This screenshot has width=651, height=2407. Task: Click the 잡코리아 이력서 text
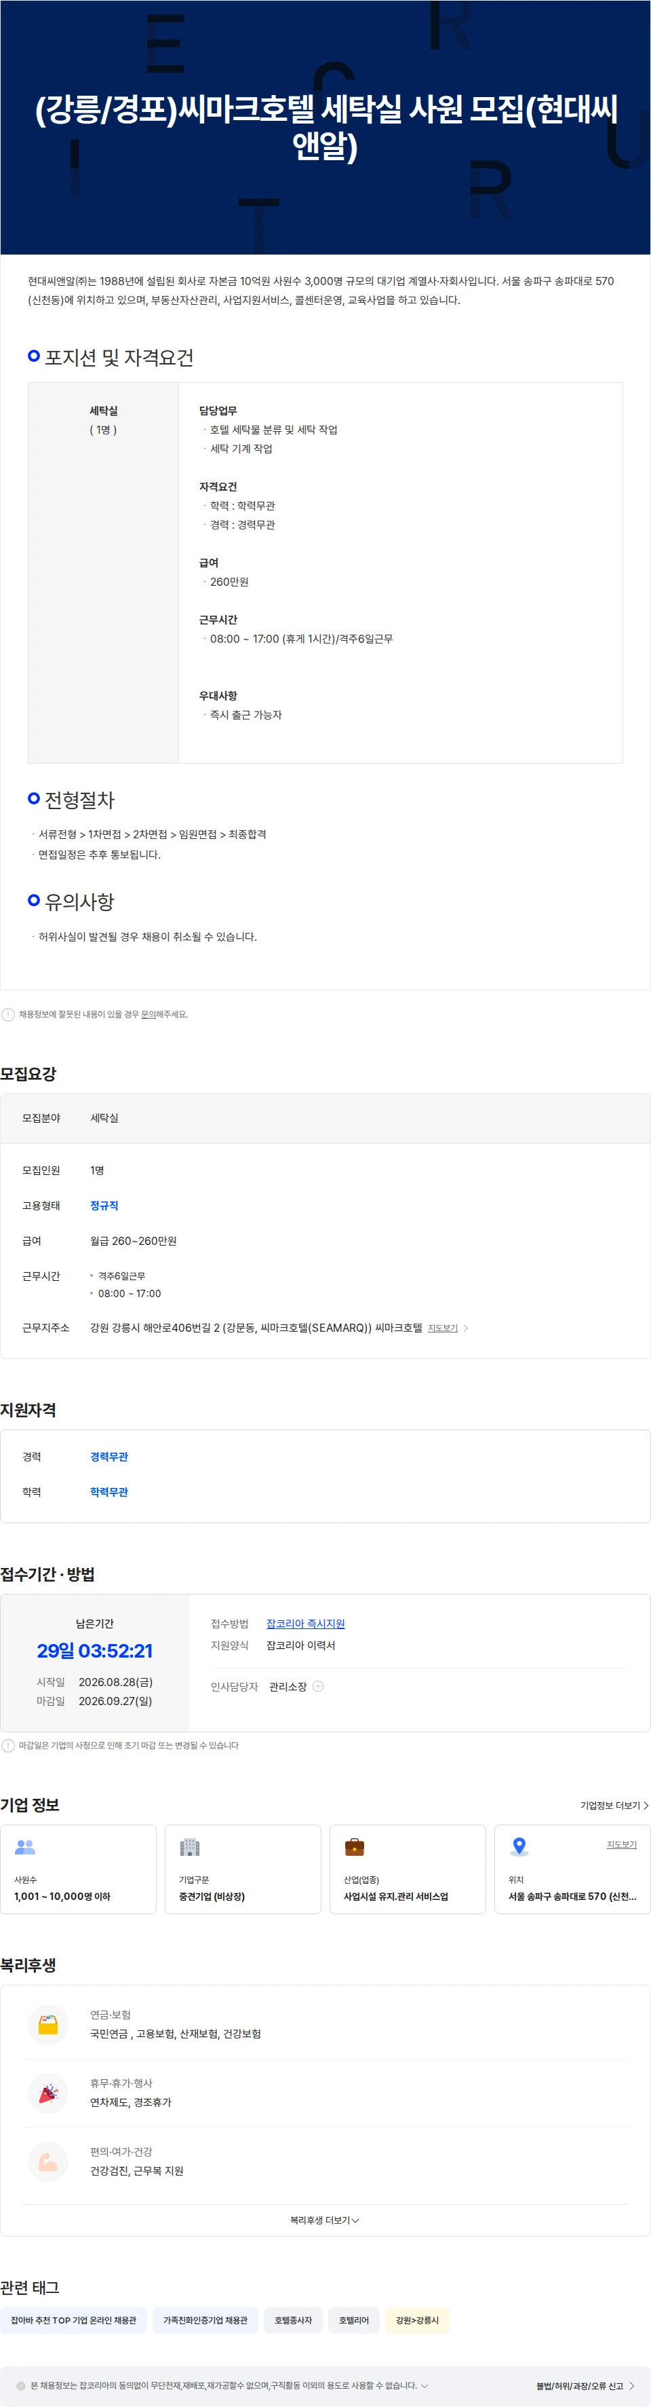click(x=301, y=1645)
